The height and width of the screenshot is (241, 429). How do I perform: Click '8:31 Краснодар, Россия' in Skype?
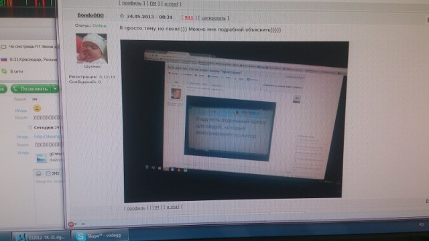[33, 59]
